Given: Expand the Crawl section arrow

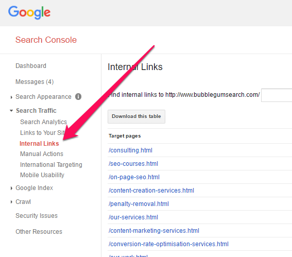Looking at the screenshot, I should tap(11, 202).
